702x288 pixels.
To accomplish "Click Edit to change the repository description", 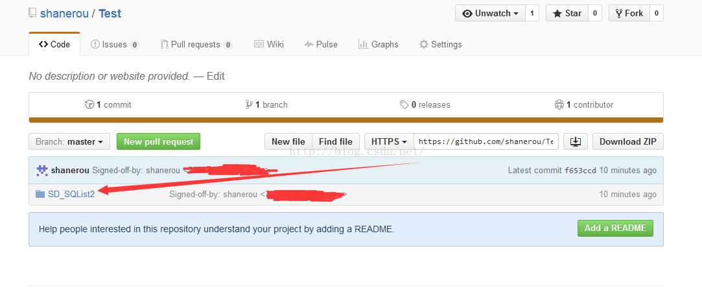I will pyautogui.click(x=216, y=76).
